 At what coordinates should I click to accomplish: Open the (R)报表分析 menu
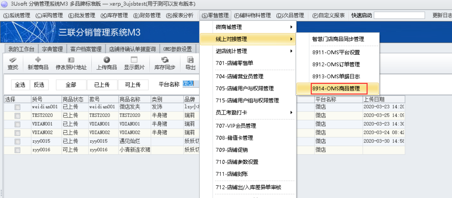point(179,15)
